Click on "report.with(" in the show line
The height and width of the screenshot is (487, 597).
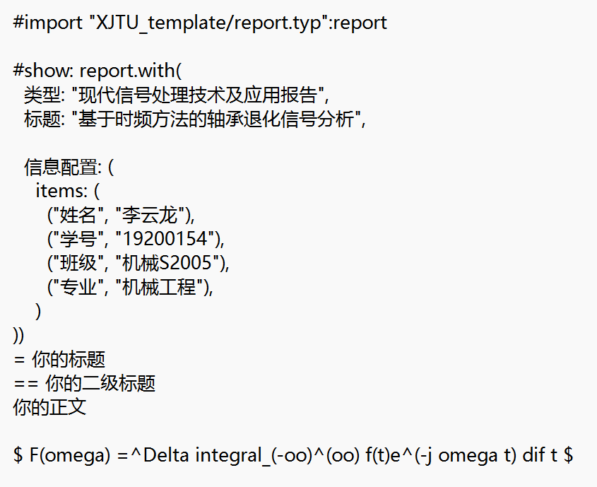pos(131,71)
